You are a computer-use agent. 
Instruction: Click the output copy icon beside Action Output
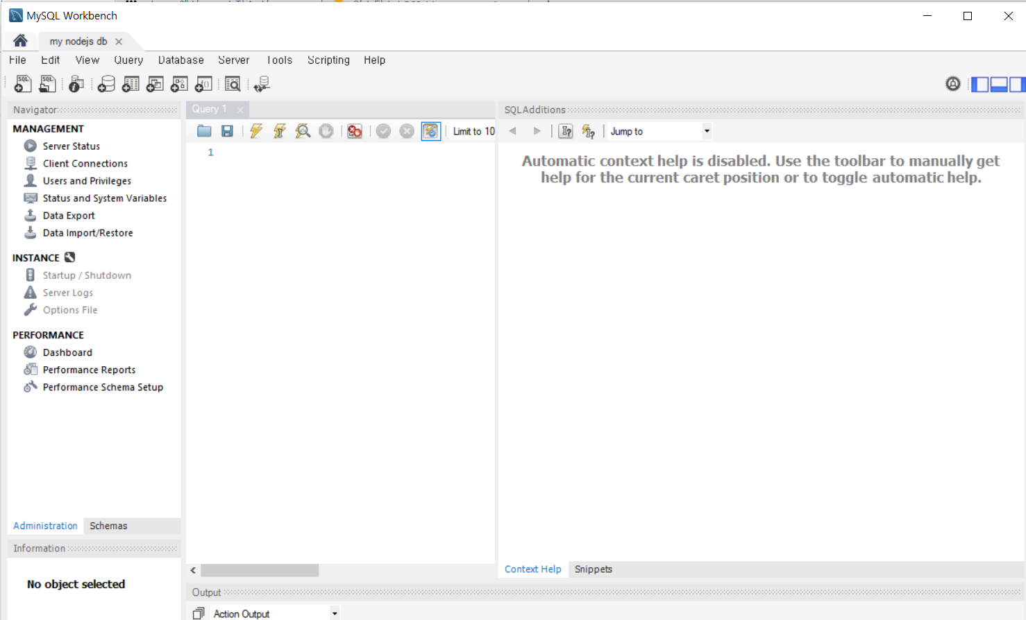click(199, 614)
